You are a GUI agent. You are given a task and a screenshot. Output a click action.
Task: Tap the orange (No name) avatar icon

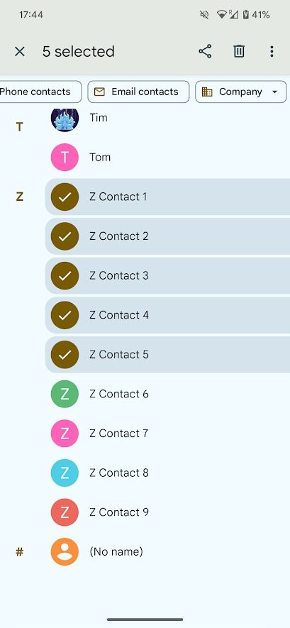pyautogui.click(x=65, y=552)
